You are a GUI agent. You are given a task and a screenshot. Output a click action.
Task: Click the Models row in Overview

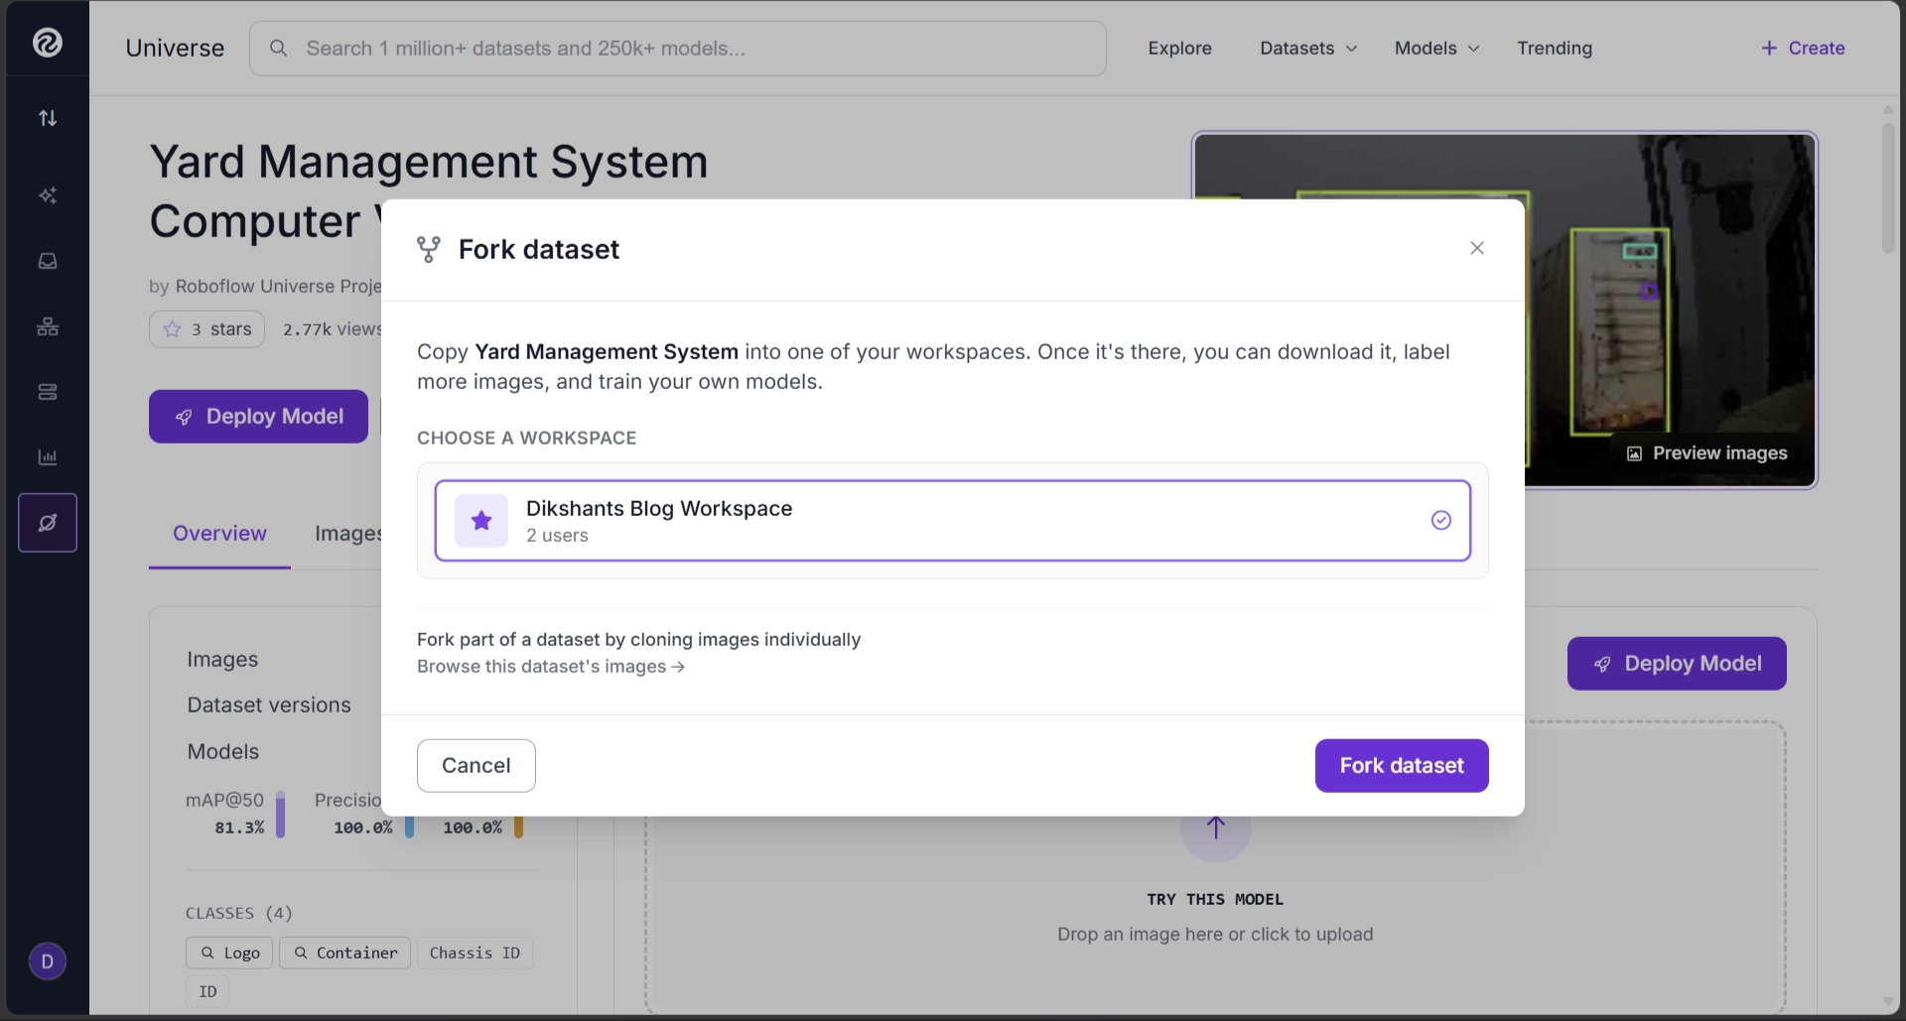tap(223, 752)
